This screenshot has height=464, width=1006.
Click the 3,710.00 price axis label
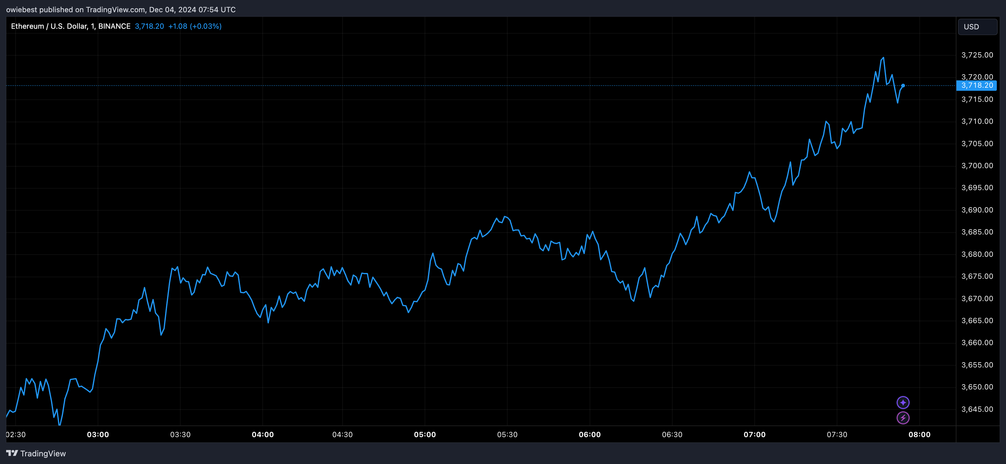tap(977, 121)
